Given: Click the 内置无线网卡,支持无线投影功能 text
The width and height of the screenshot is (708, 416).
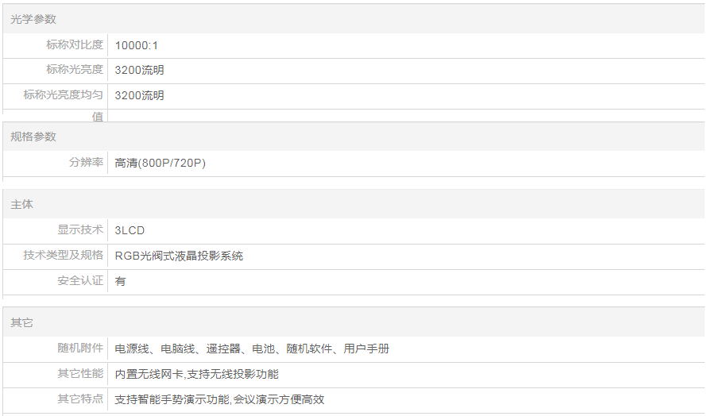Looking at the screenshot, I should (x=196, y=374).
